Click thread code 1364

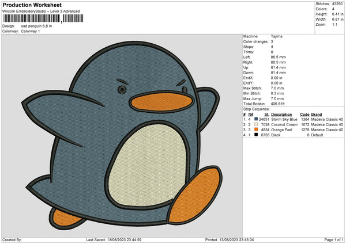point(305,119)
